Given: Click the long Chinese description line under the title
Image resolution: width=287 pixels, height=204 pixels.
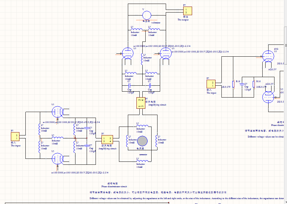Looking at the screenshot, I should click(x=158, y=192).
